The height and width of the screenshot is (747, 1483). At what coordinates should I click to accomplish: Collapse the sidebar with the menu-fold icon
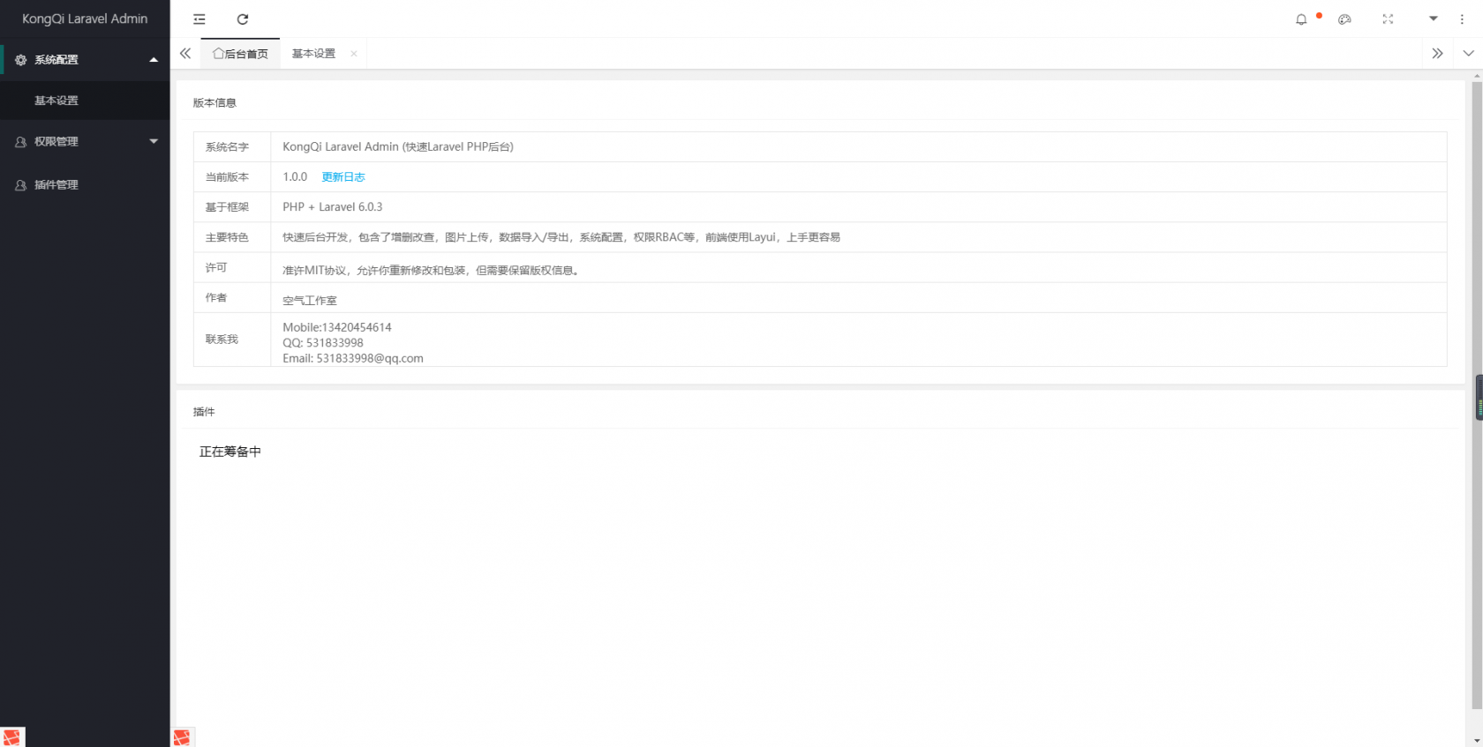(x=199, y=19)
